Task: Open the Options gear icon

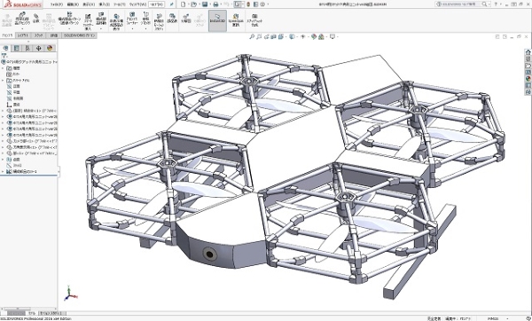Action: tap(262, 4)
